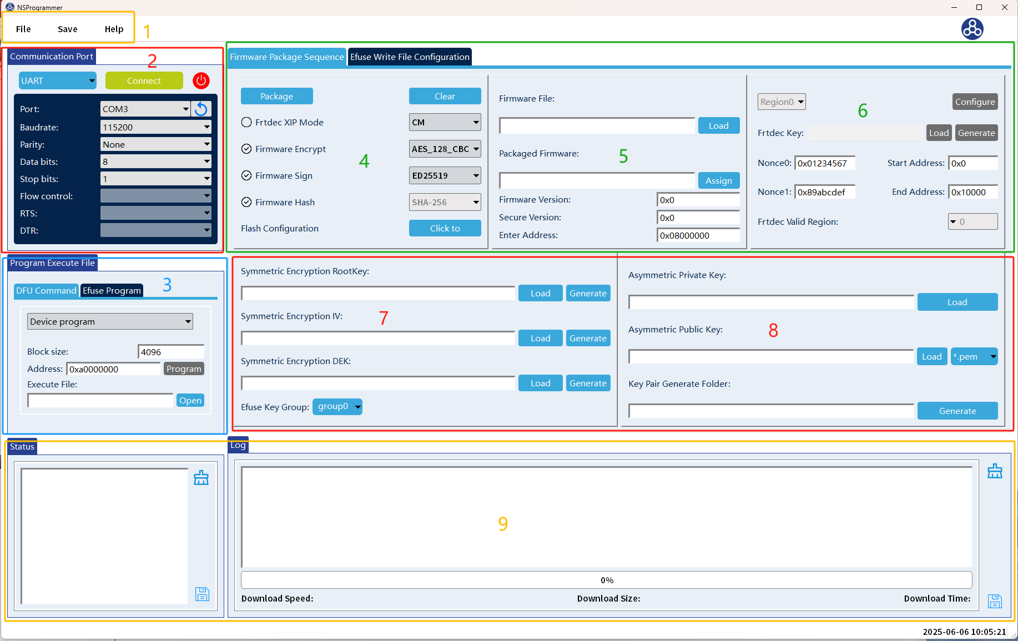Open the AES_128_CBC encryption dropdown
Screen dimensions: 1018x641
tap(445, 149)
